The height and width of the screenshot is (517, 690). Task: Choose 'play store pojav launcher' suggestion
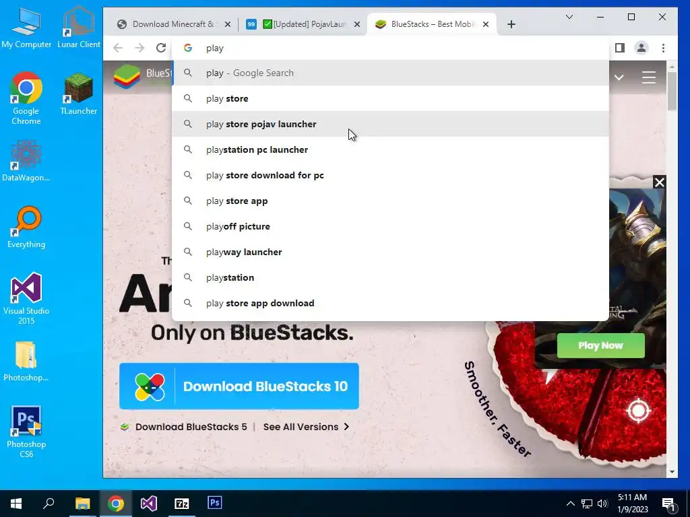click(390, 124)
